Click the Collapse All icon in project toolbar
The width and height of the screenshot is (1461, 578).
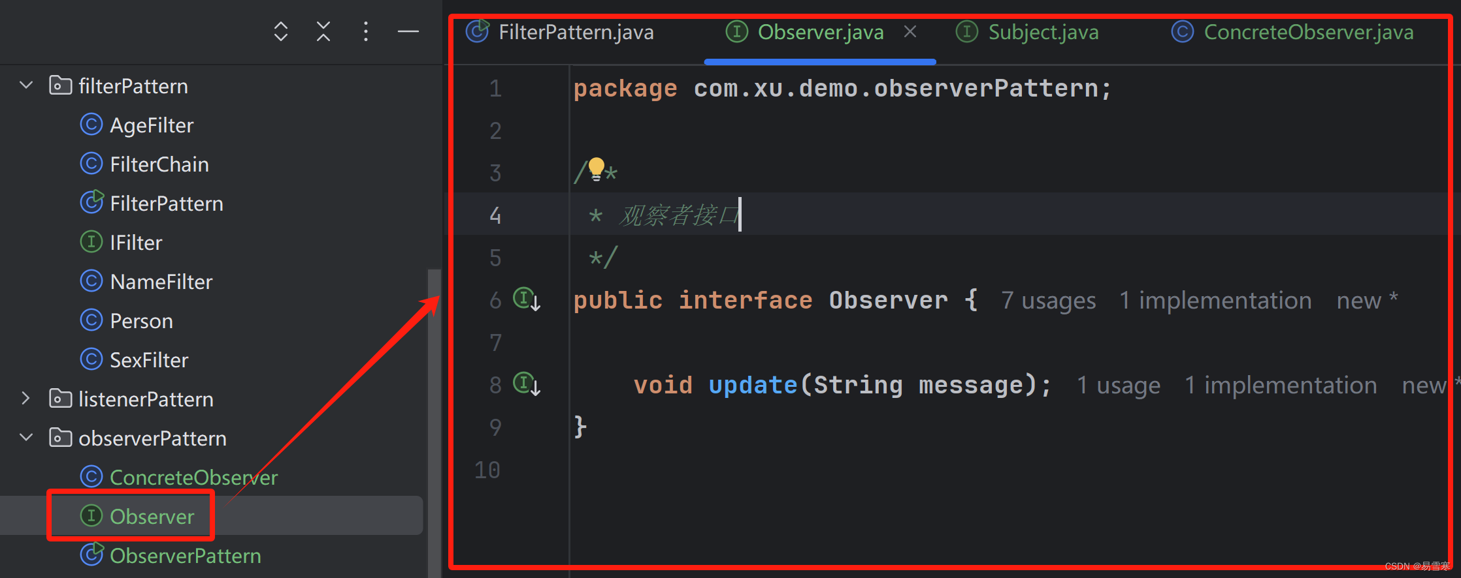[x=323, y=31]
